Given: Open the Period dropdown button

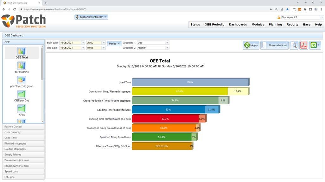Looking at the screenshot, I should (114, 44).
